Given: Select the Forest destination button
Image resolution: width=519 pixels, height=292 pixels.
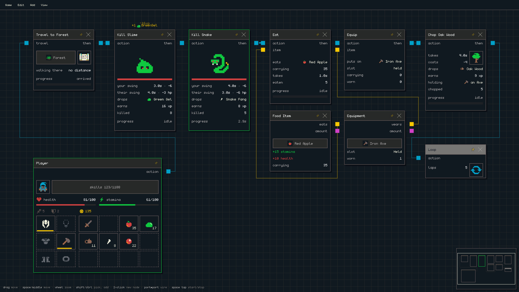Looking at the screenshot, I should (x=56, y=58).
